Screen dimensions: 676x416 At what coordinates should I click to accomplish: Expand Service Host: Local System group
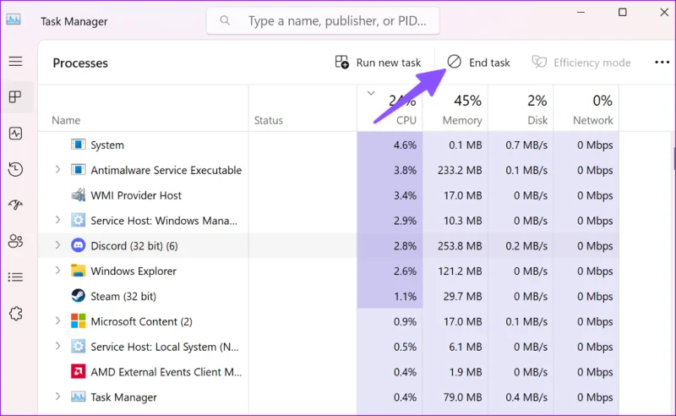(57, 346)
